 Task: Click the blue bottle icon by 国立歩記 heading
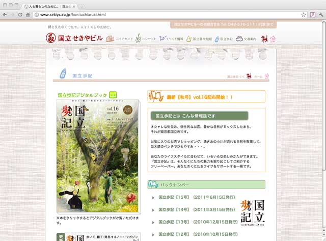pos(63,73)
